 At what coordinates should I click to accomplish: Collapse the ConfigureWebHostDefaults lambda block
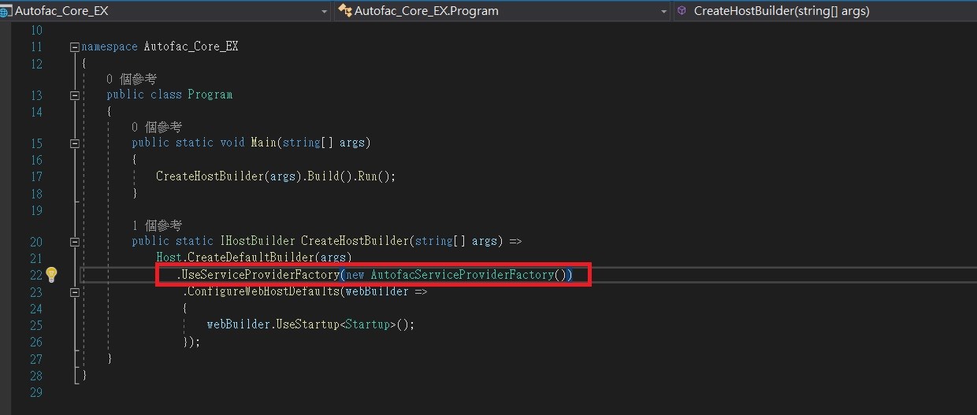coord(75,291)
